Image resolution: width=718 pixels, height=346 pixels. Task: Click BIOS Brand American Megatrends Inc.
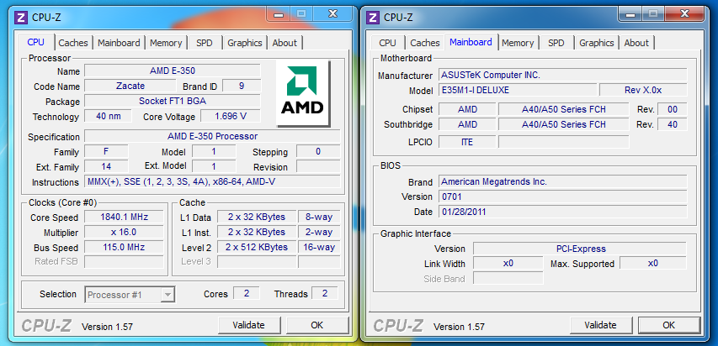[x=563, y=181]
